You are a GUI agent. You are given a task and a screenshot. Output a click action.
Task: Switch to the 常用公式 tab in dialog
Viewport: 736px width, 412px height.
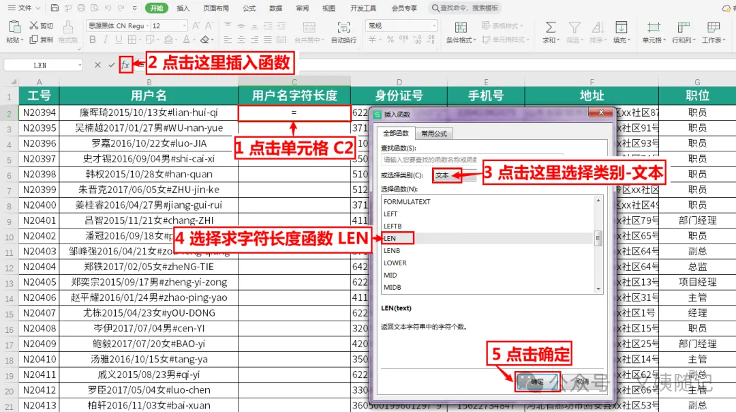pyautogui.click(x=433, y=134)
